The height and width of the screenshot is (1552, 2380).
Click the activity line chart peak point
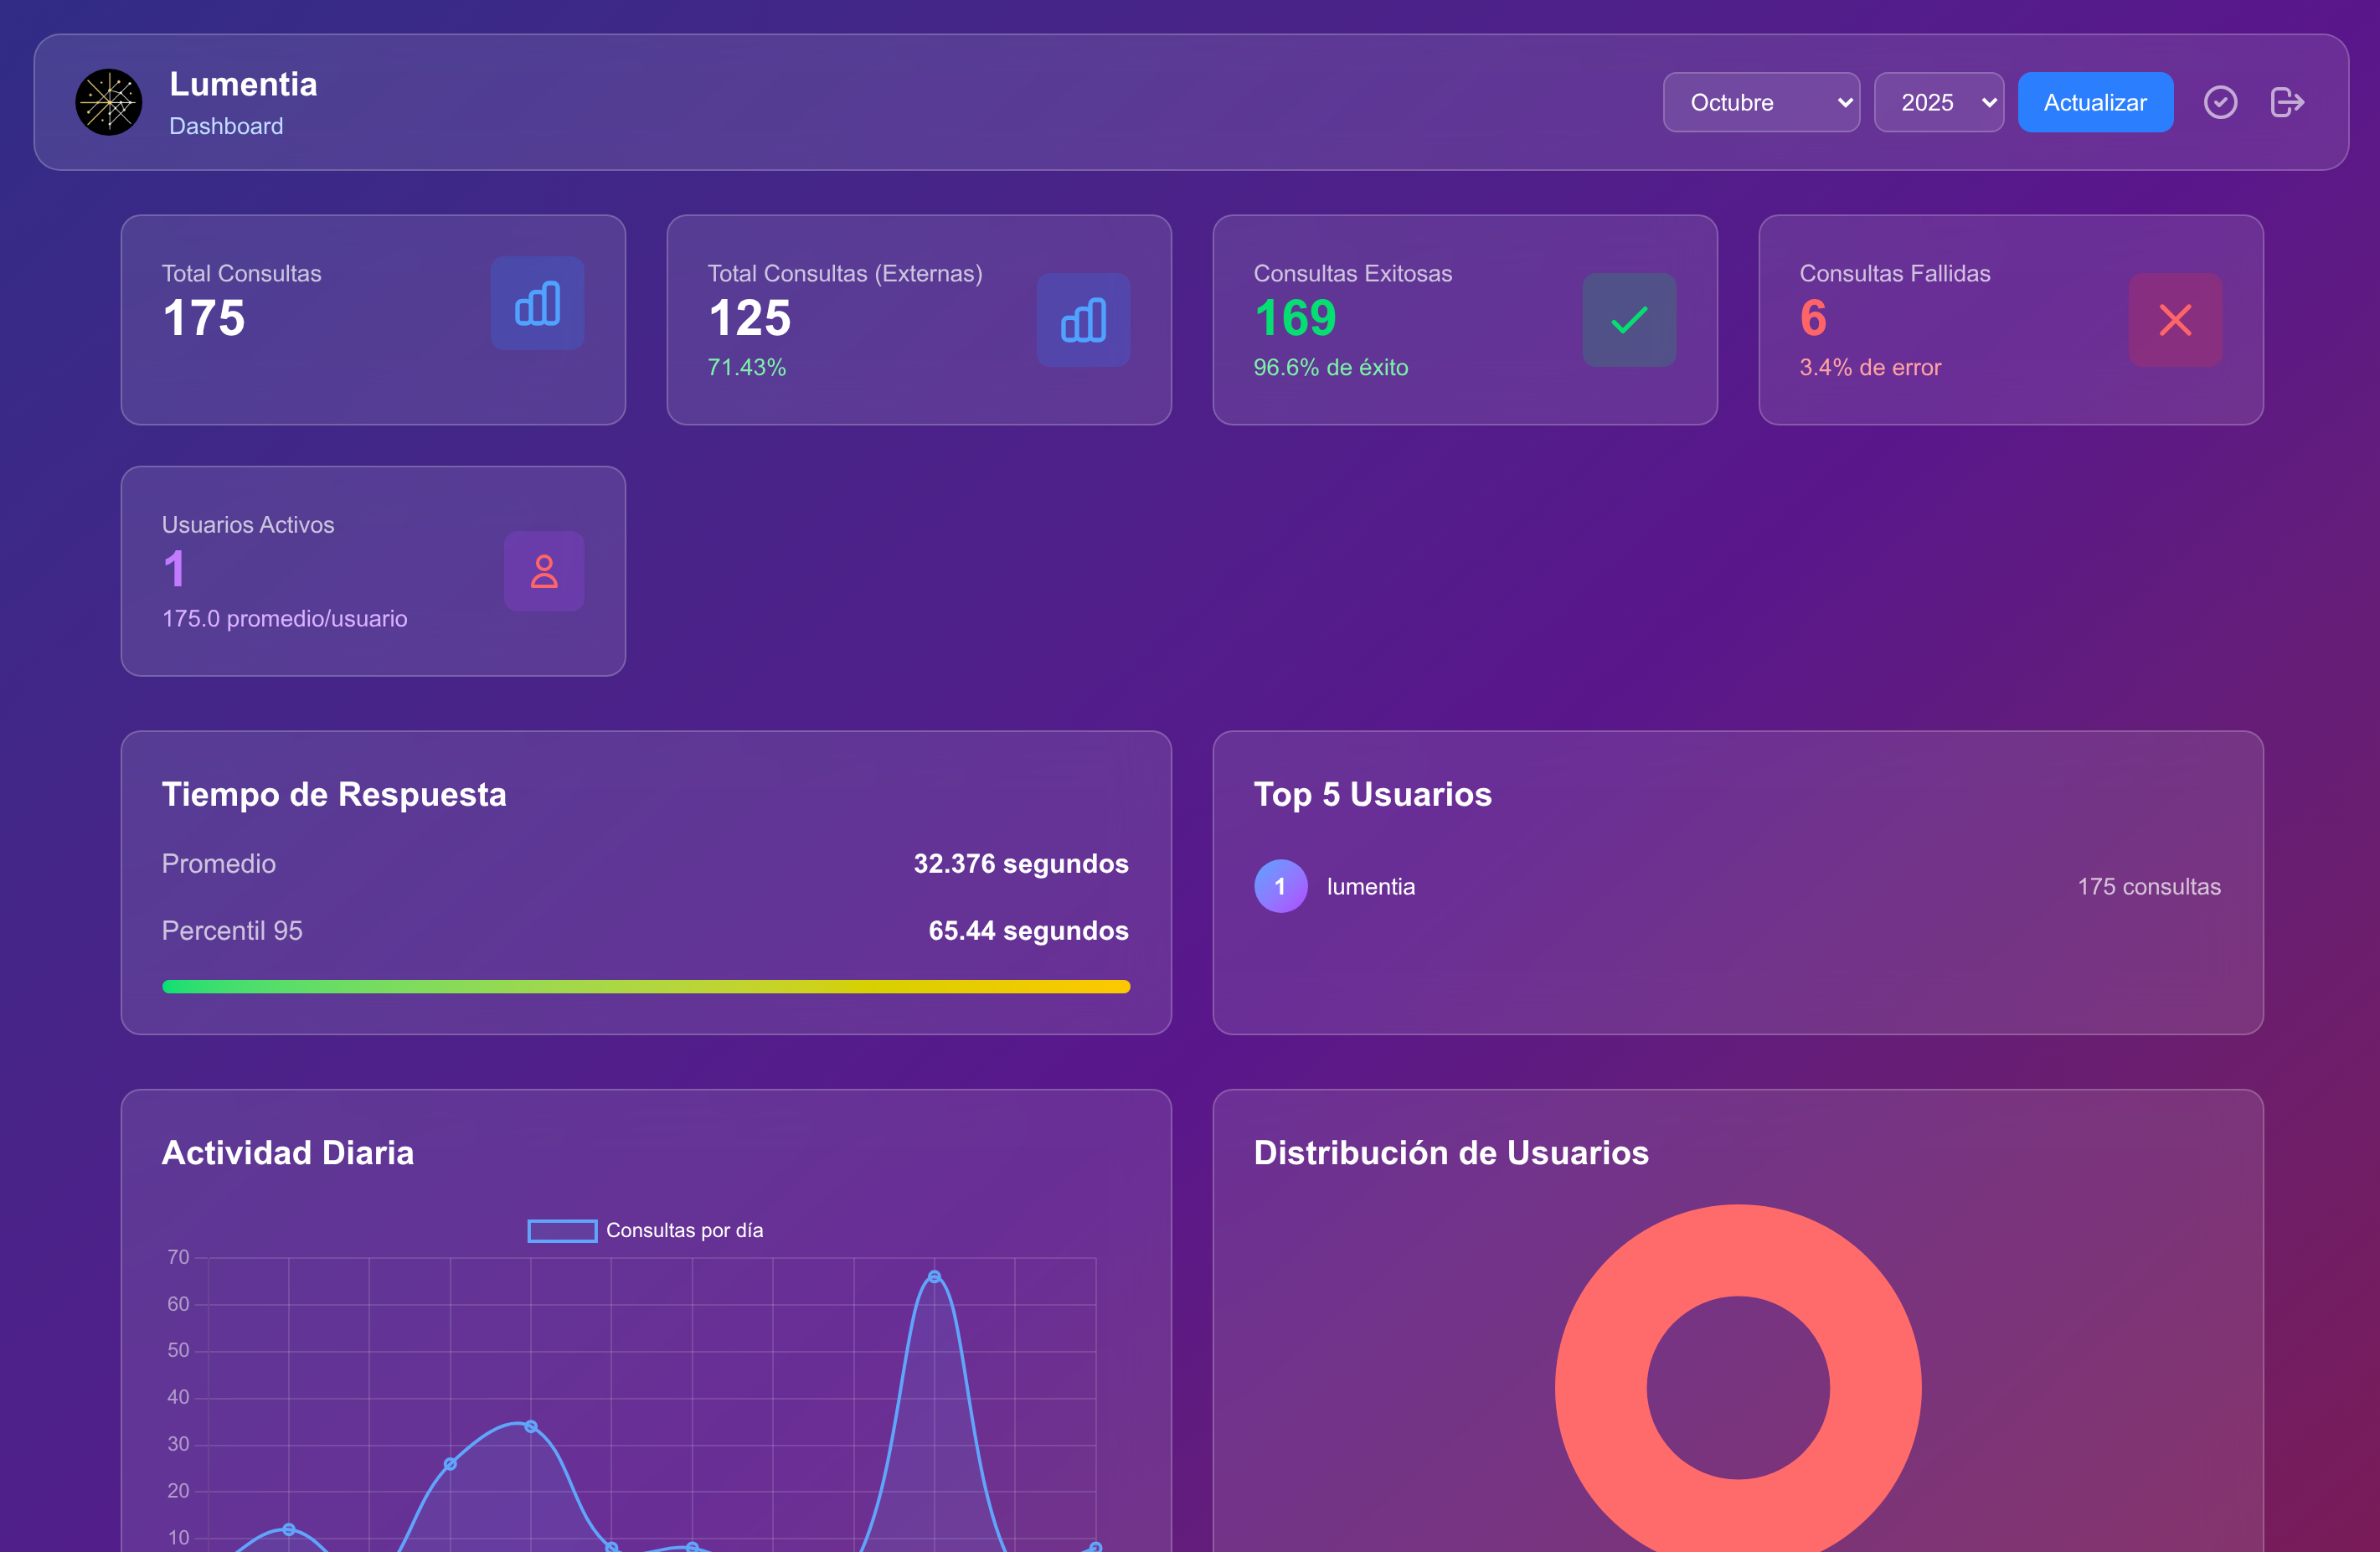click(934, 1277)
